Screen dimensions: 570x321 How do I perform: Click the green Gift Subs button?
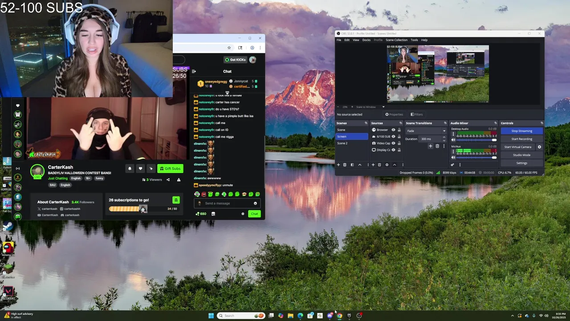[170, 169]
